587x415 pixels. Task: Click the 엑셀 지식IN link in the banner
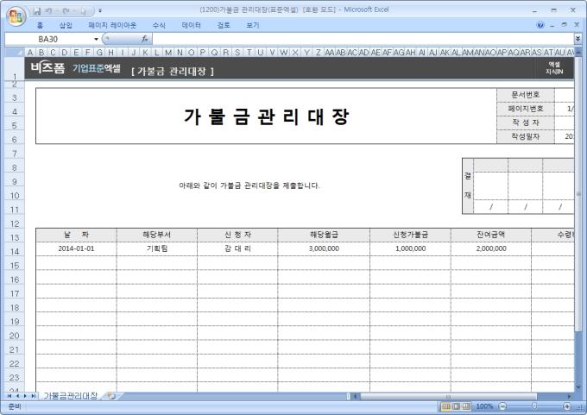coord(554,68)
